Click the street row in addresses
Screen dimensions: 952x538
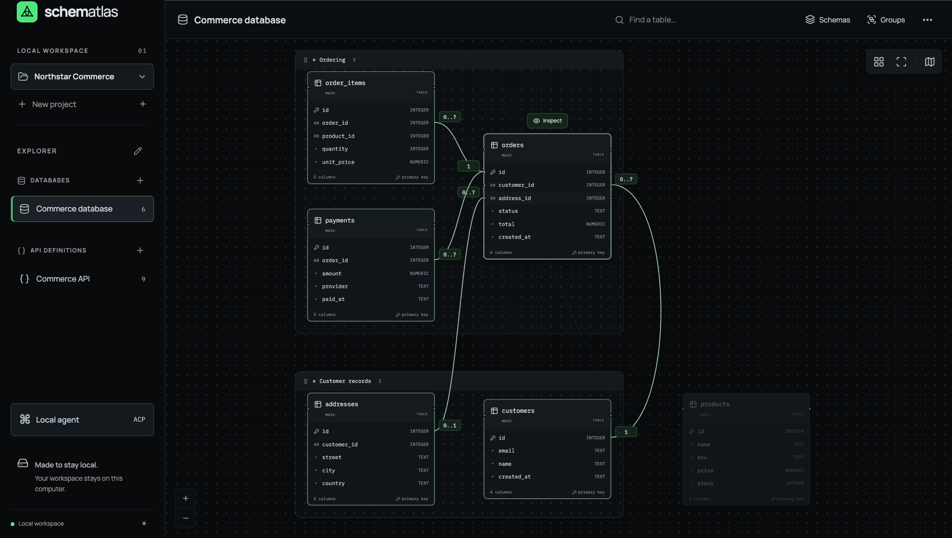coord(371,457)
